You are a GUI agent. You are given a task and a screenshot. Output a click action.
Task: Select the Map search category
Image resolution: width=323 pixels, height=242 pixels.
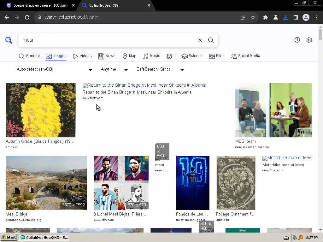129,56
